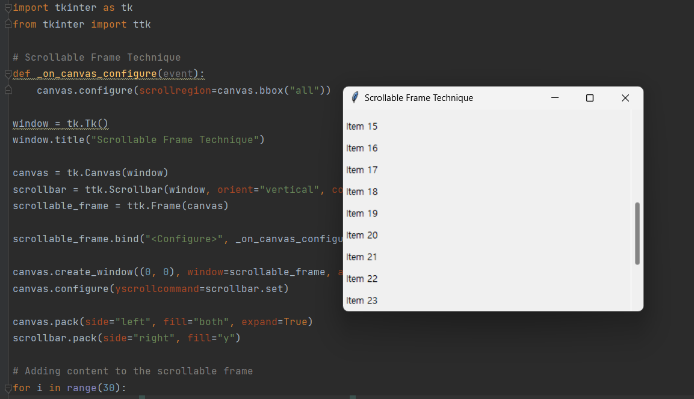Click the yscrollcommand=scrollbar.set line
The image size is (694, 399).
click(150, 288)
